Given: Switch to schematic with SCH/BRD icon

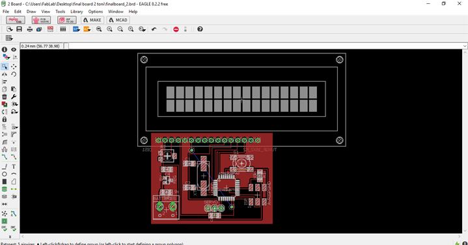Looking at the screenshot, I should (x=50, y=29).
